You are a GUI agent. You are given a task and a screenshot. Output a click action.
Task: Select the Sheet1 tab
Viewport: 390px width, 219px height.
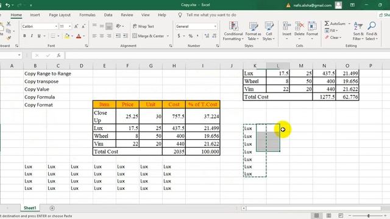pos(30,208)
